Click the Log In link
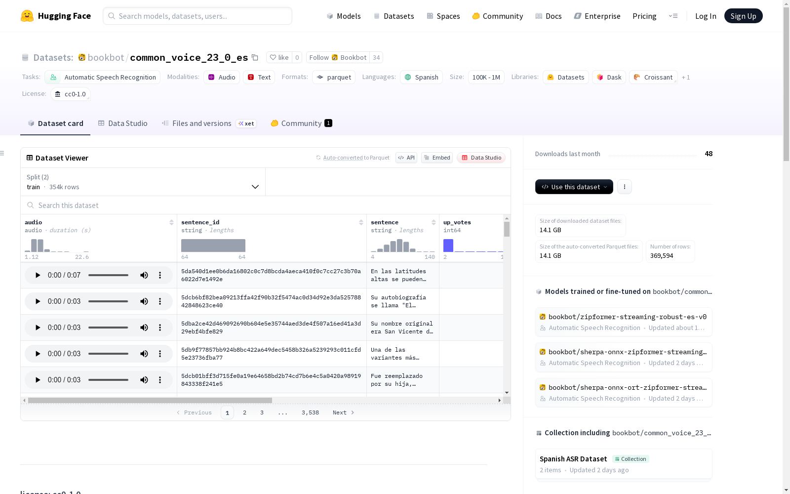The height and width of the screenshot is (494, 790). tap(706, 16)
